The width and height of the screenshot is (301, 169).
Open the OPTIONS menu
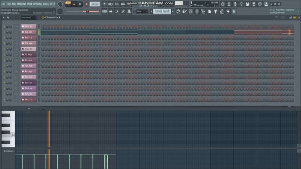pyautogui.click(x=38, y=4)
